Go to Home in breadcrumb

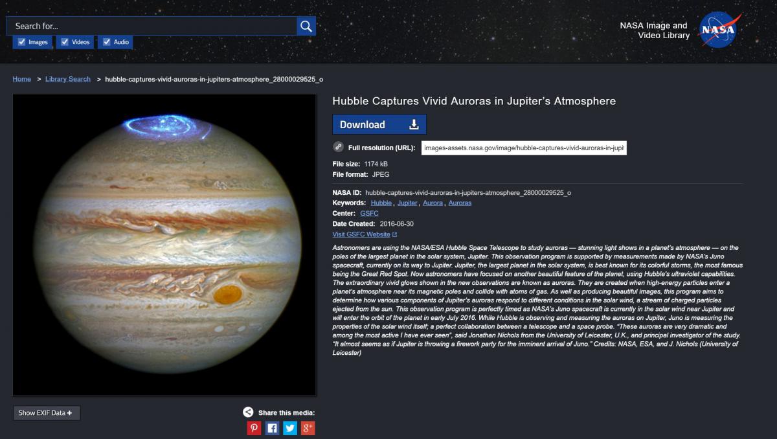[x=21, y=79]
